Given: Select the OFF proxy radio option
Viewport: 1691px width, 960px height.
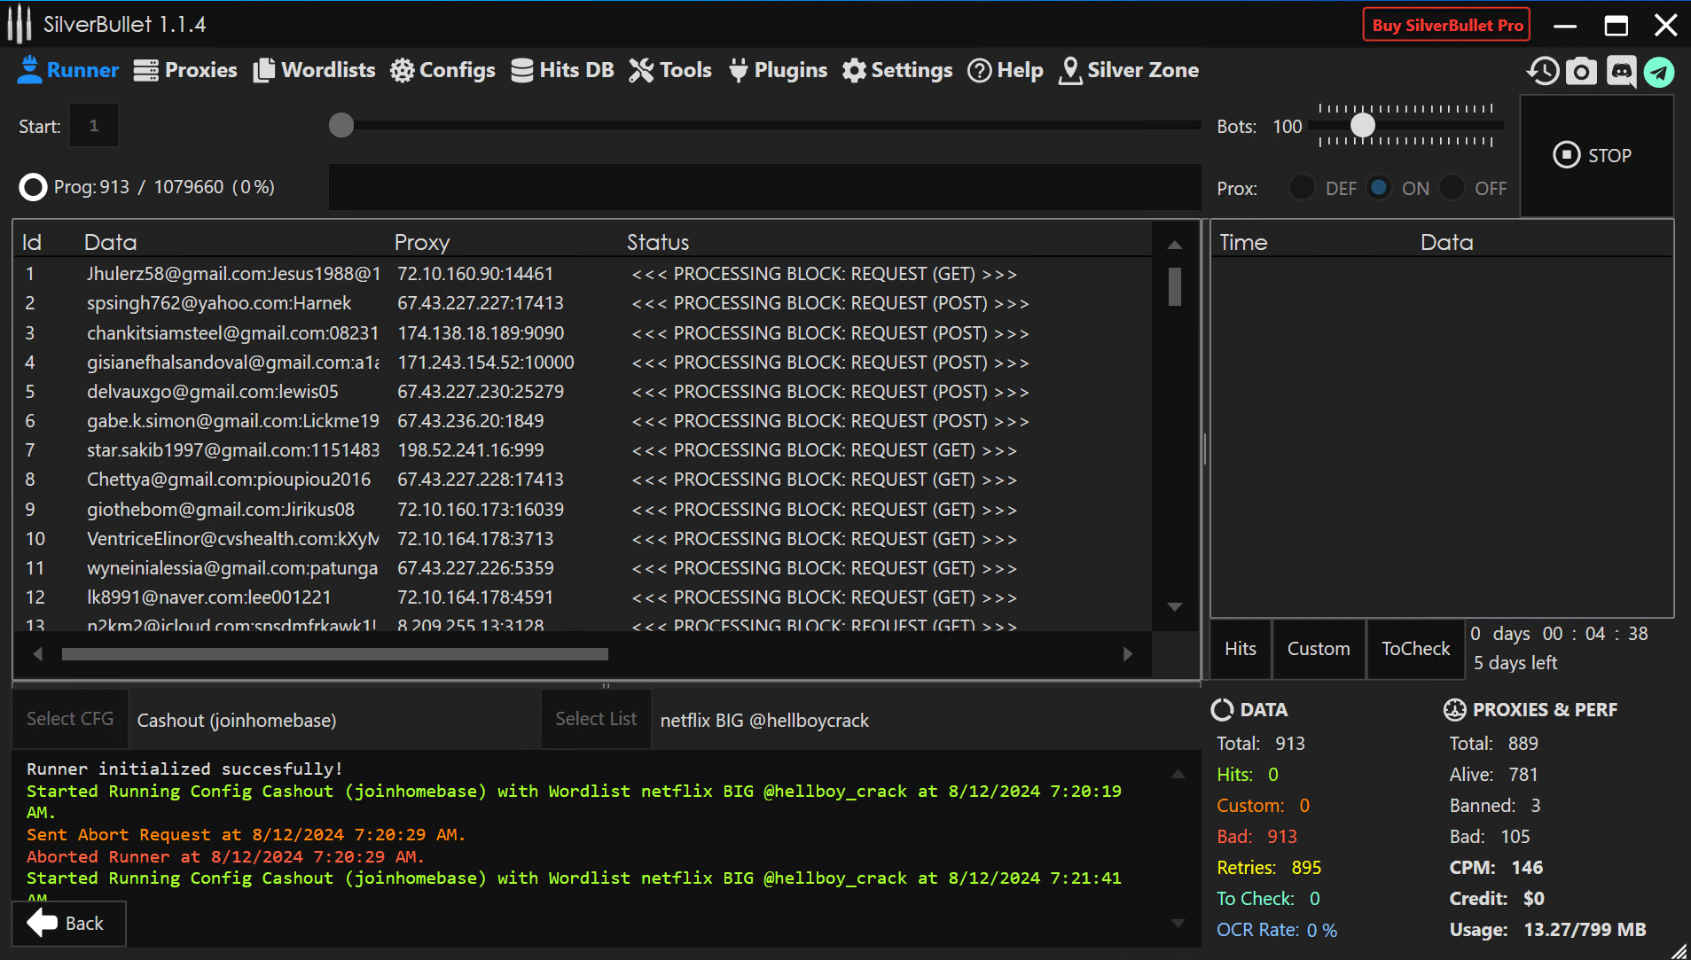Looking at the screenshot, I should click(1452, 188).
